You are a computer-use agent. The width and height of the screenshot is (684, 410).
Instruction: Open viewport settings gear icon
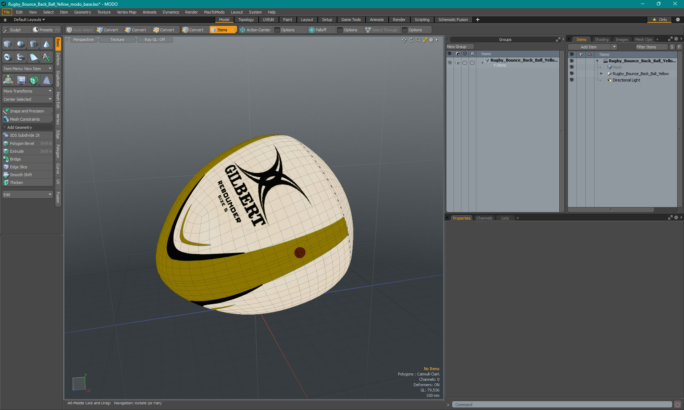(431, 40)
